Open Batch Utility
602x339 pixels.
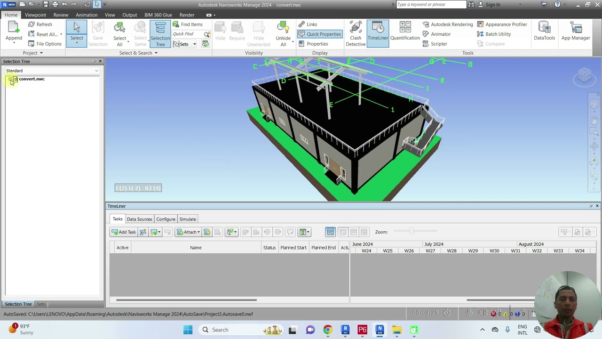pyautogui.click(x=494, y=34)
